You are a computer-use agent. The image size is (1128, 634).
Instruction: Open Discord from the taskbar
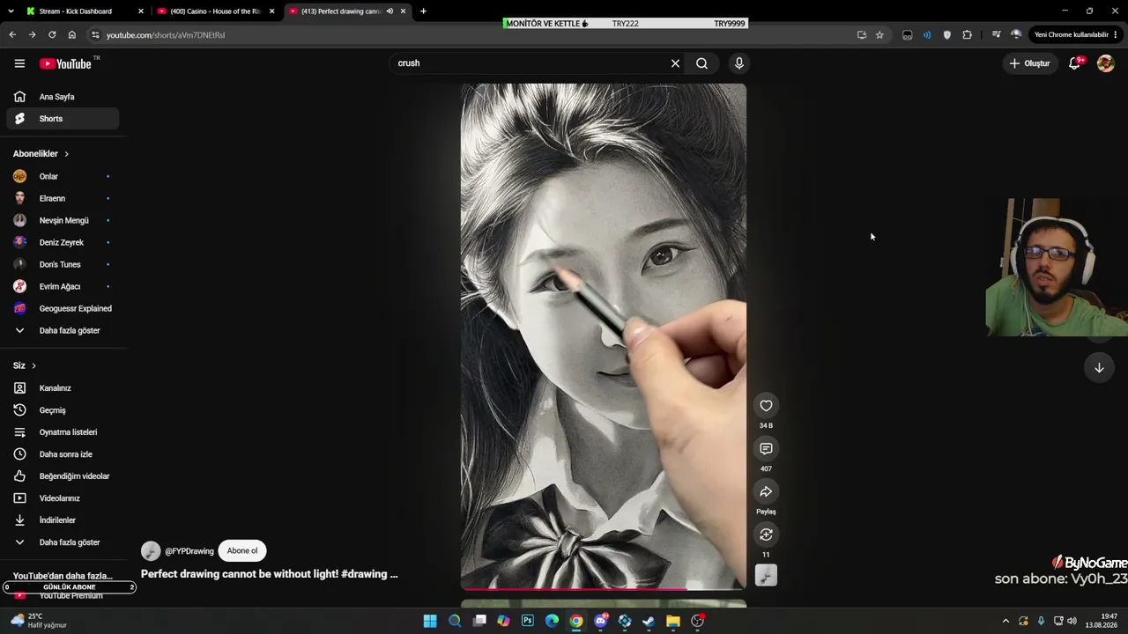click(601, 621)
